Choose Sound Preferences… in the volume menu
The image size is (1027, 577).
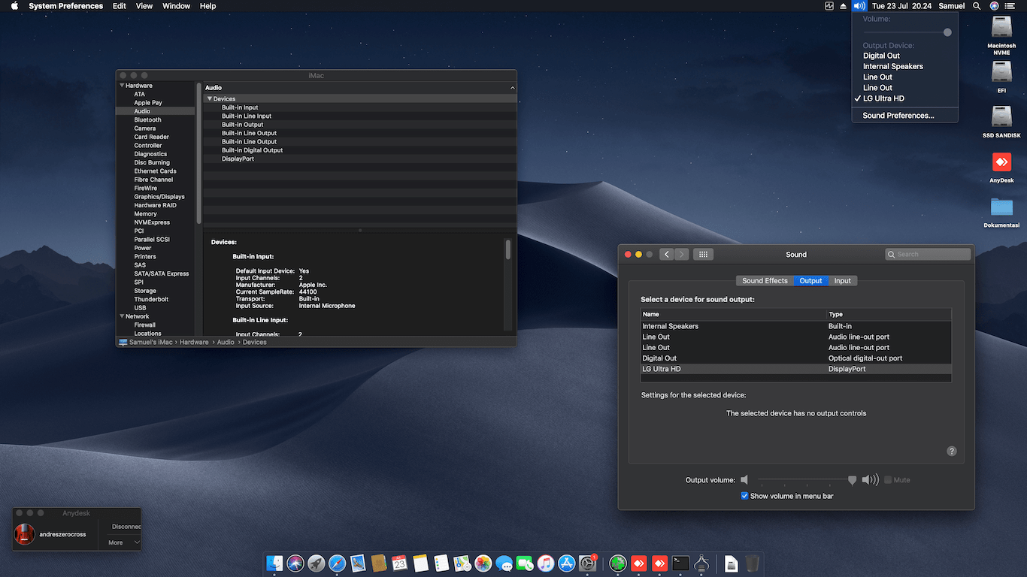[x=898, y=116]
